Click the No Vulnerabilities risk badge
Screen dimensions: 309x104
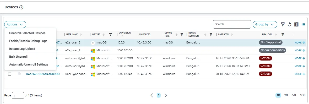tap(273, 50)
